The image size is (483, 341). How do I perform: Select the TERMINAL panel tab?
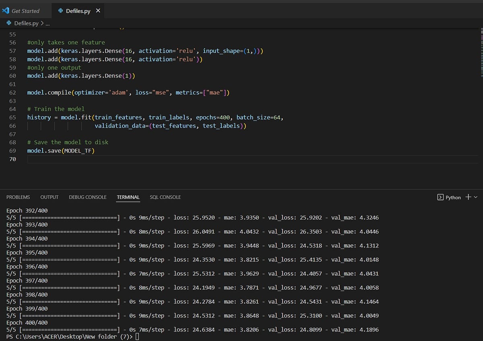tap(128, 197)
